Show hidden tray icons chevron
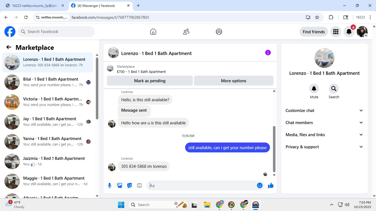The image size is (376, 211). pos(332,205)
